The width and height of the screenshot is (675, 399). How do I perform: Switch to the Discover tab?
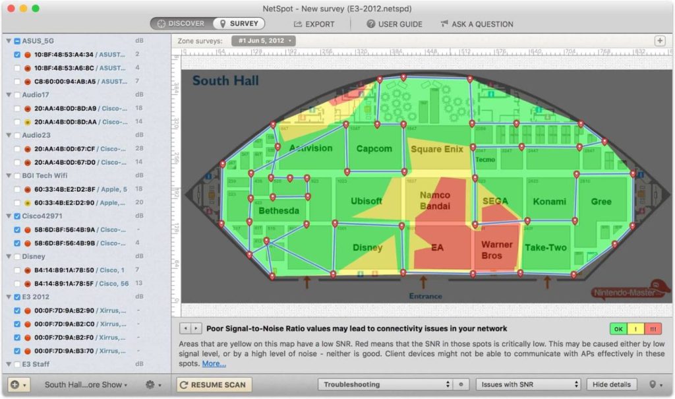tap(180, 24)
